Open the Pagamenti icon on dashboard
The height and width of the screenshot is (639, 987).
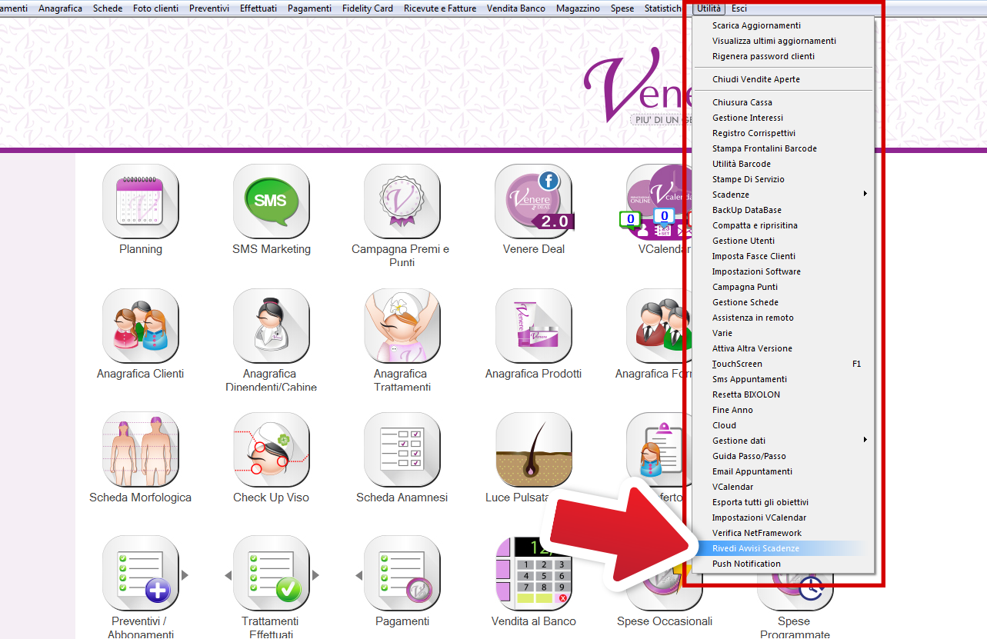click(402, 574)
